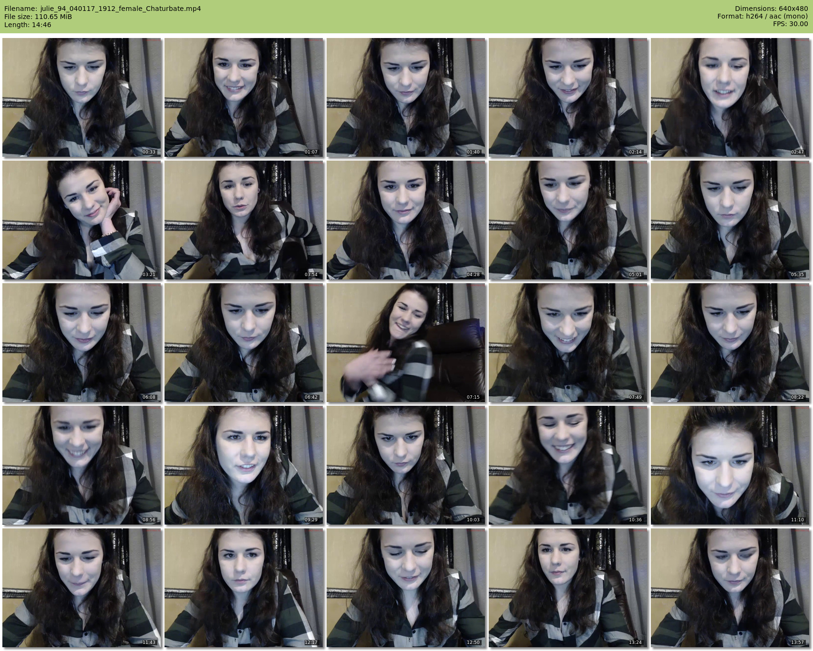Click the File size 110.65 MiB text

[x=38, y=17]
